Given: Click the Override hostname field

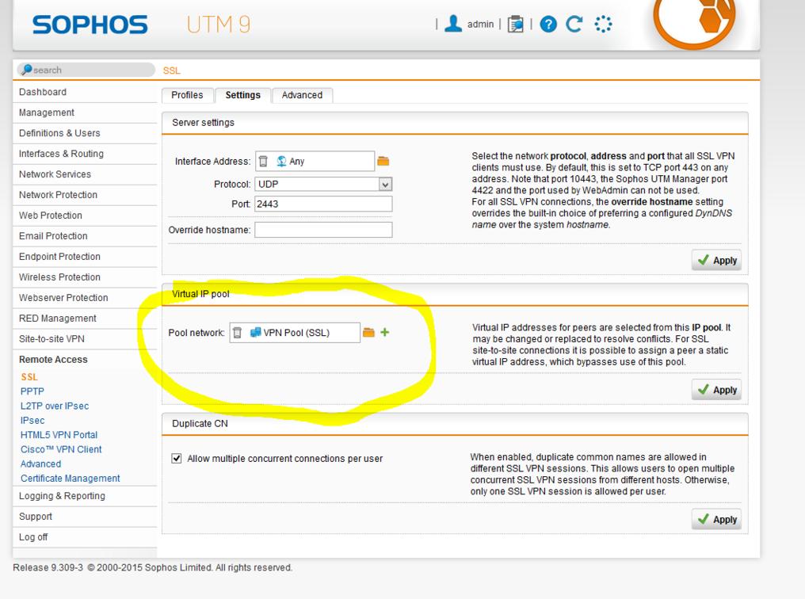Looking at the screenshot, I should click(x=323, y=230).
